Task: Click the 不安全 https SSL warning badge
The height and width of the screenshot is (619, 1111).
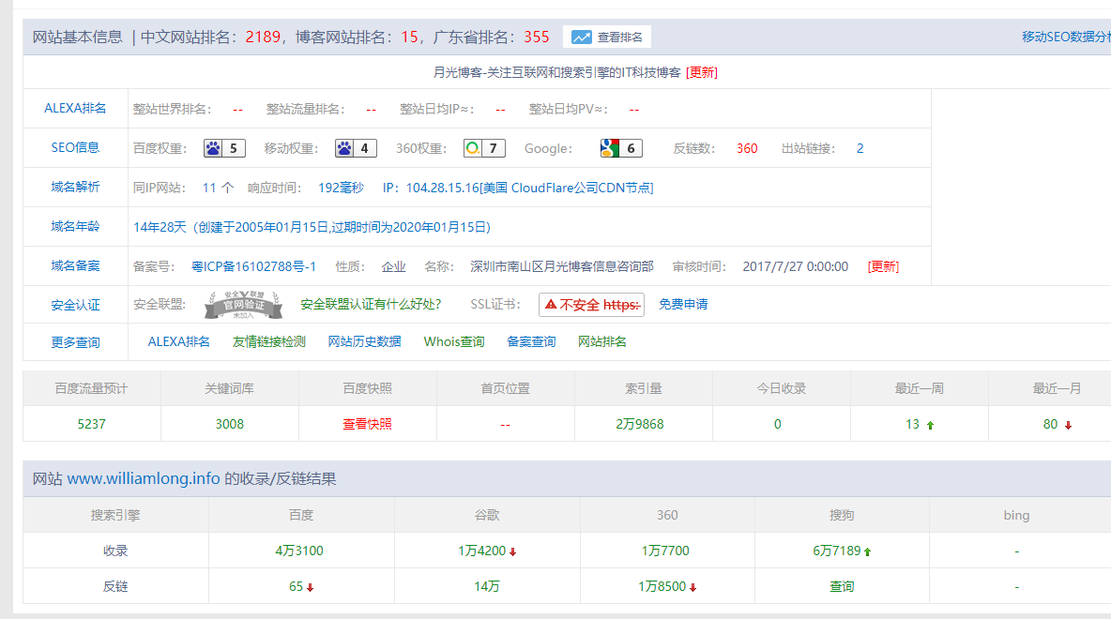Action: pyautogui.click(x=591, y=305)
